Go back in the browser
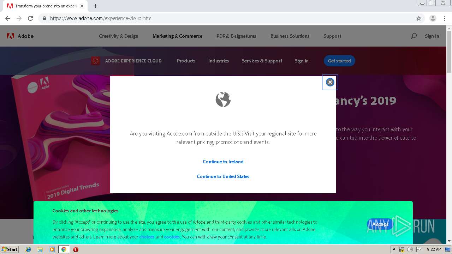Viewport: 452px width, 254px height. [8, 18]
